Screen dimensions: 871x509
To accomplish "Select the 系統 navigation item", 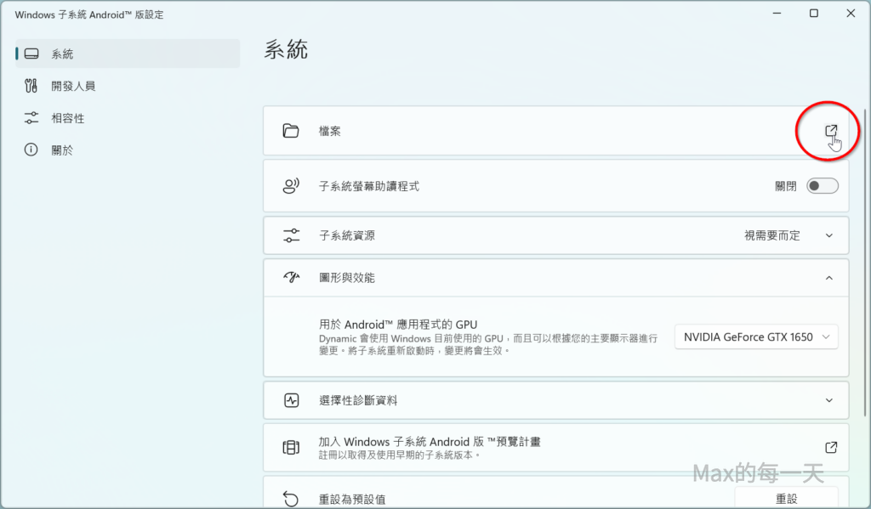I will [128, 54].
